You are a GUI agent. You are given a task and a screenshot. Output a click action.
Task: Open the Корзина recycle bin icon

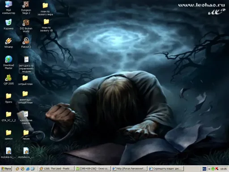pyautogui.click(x=8, y=24)
